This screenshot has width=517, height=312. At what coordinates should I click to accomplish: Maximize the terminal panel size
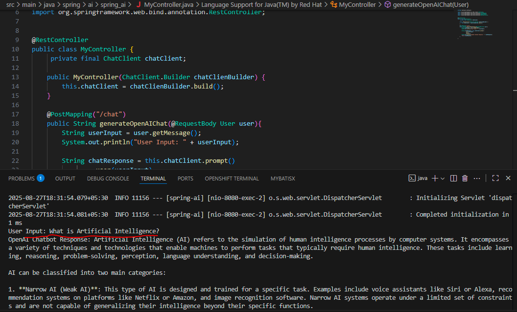(x=495, y=178)
